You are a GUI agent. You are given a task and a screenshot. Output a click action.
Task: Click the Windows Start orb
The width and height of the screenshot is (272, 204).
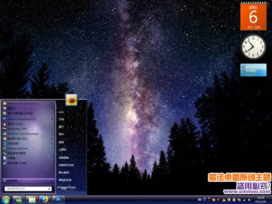pyautogui.click(x=6, y=200)
